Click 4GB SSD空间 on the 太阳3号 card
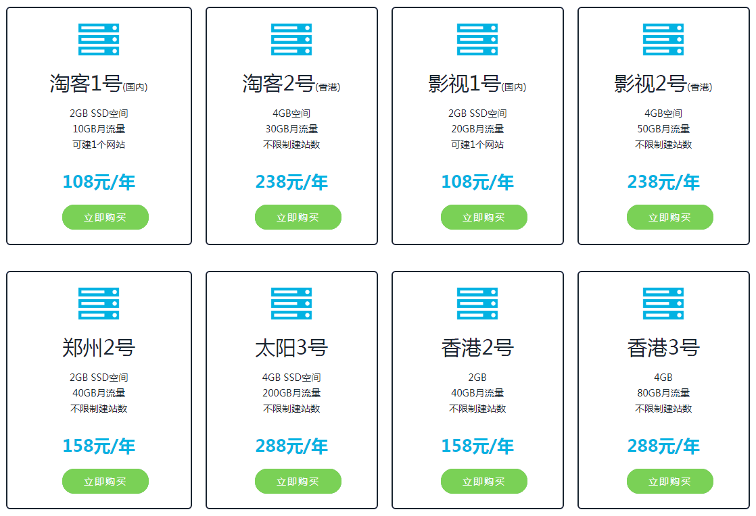 coord(291,378)
